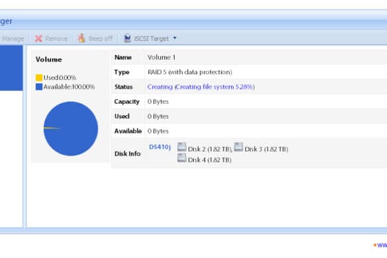Click the red X Remove icon

tap(38, 38)
